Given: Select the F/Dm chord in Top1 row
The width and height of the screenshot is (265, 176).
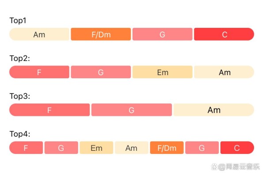Looking at the screenshot, I should tap(101, 34).
